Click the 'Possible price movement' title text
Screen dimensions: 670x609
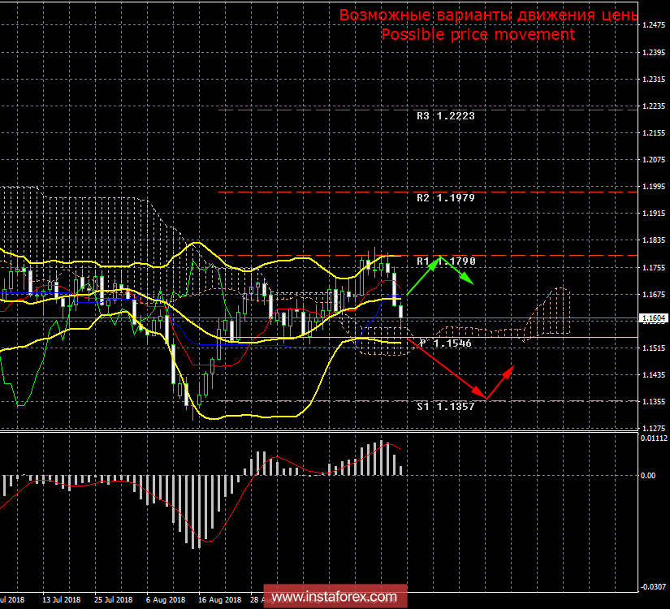[478, 35]
